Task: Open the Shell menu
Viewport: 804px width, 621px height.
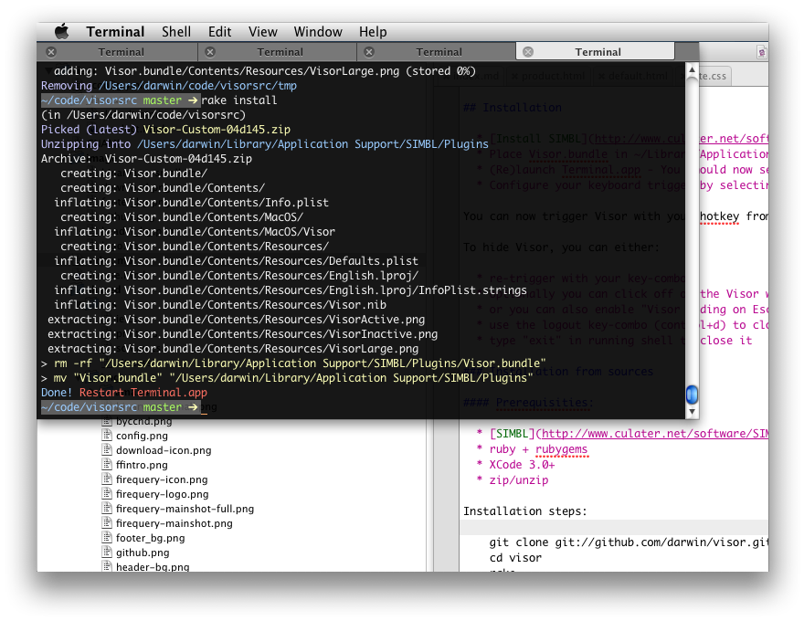Action: tap(176, 32)
